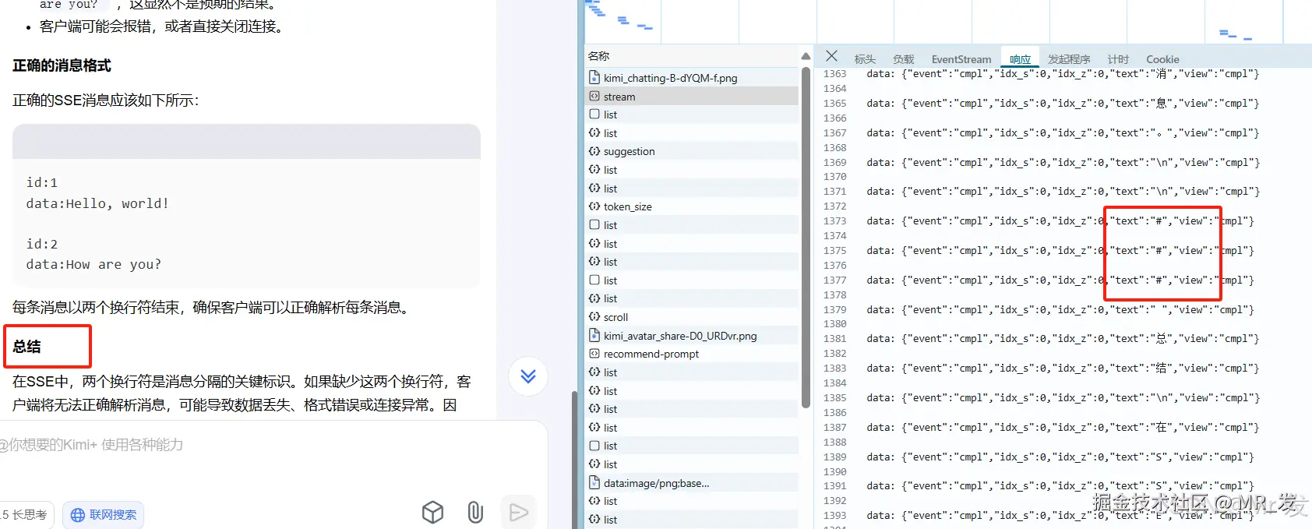1312x529 pixels.
Task: Click response line with text "结"
Action: (1063, 369)
